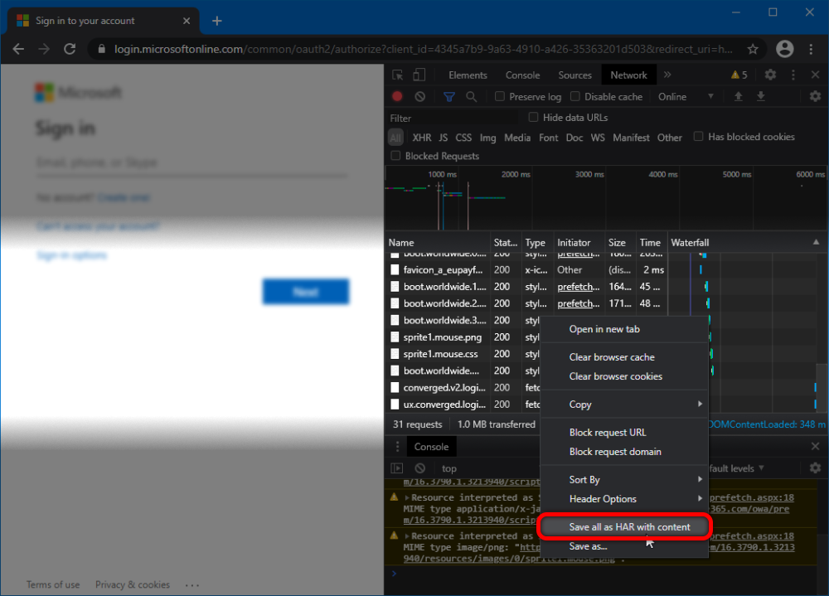Activate the inspect element picker icon
Screen dimensions: 829x596
coord(398,75)
